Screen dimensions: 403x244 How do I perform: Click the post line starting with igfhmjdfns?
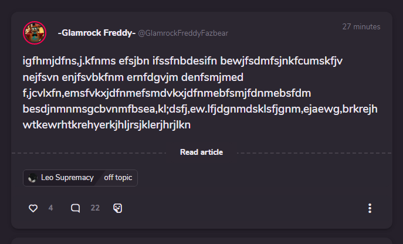(182, 61)
